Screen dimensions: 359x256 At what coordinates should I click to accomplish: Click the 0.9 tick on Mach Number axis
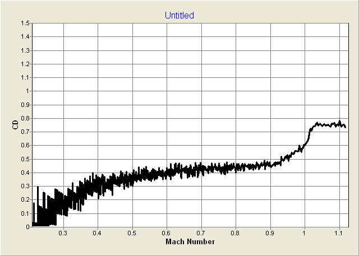click(270, 232)
